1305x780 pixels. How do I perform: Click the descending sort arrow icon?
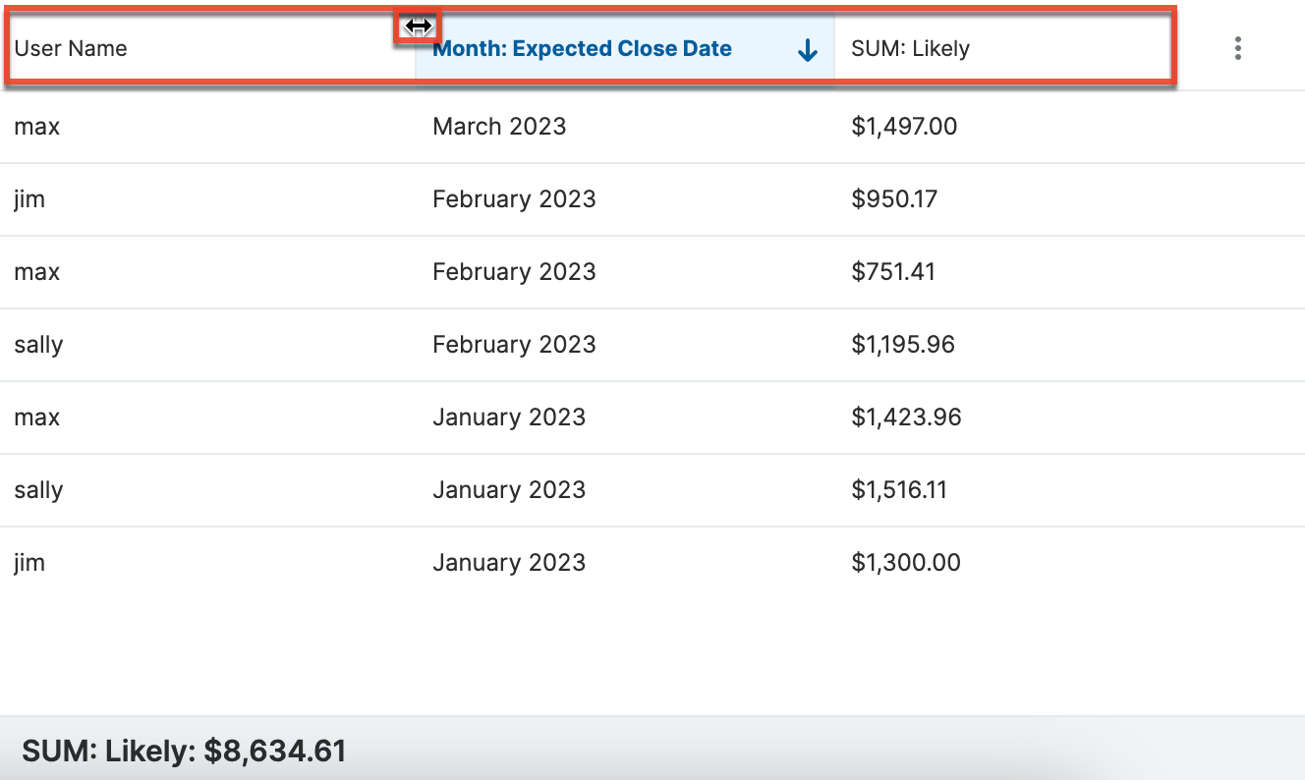click(808, 50)
